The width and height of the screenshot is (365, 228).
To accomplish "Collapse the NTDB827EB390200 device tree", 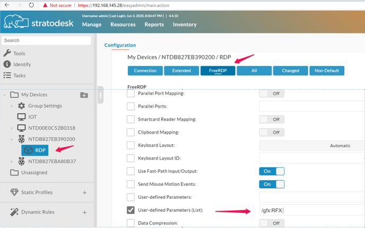I will point(12,139).
